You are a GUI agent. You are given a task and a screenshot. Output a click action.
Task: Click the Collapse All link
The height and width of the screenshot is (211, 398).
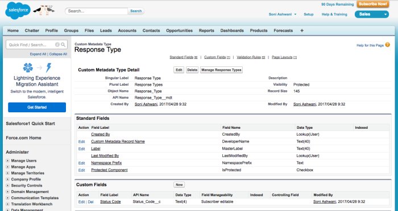point(58,54)
